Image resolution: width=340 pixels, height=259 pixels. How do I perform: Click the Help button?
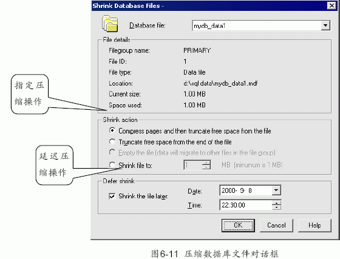click(314, 225)
